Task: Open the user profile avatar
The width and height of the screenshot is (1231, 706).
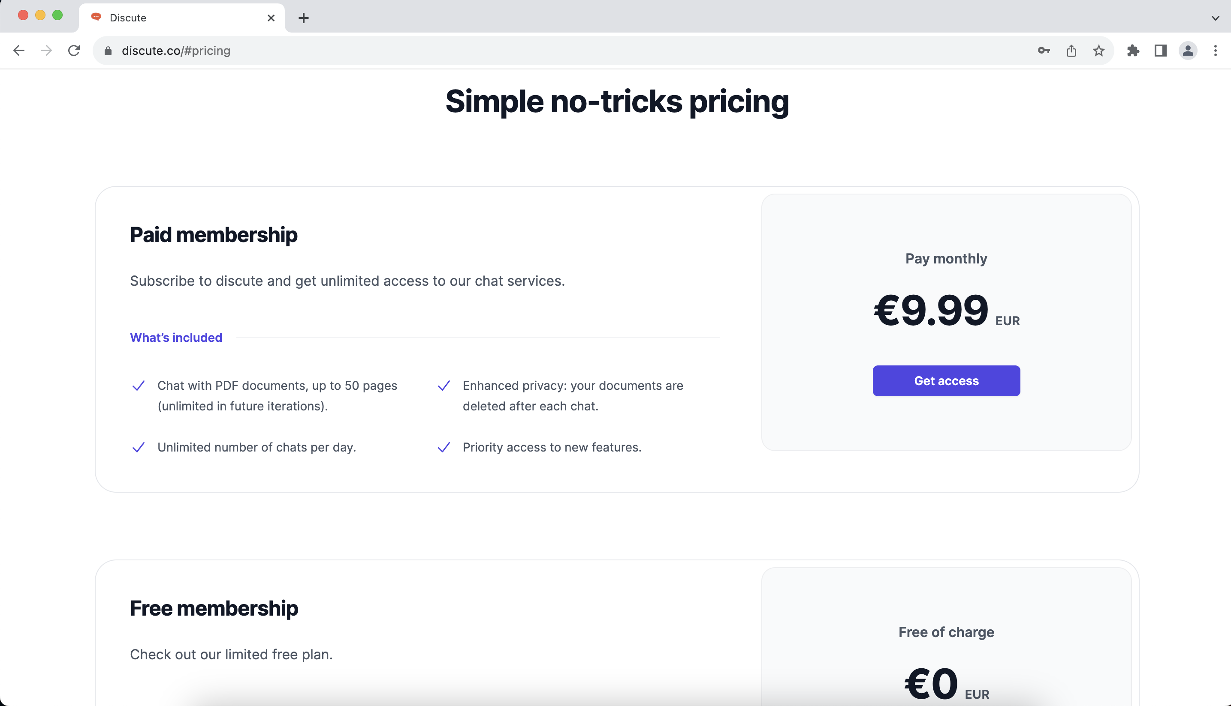Action: coord(1188,51)
